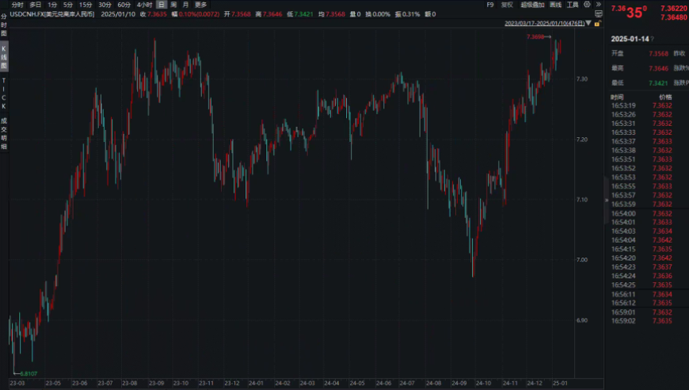Open TICK view in left sidebar

[x=4, y=94]
